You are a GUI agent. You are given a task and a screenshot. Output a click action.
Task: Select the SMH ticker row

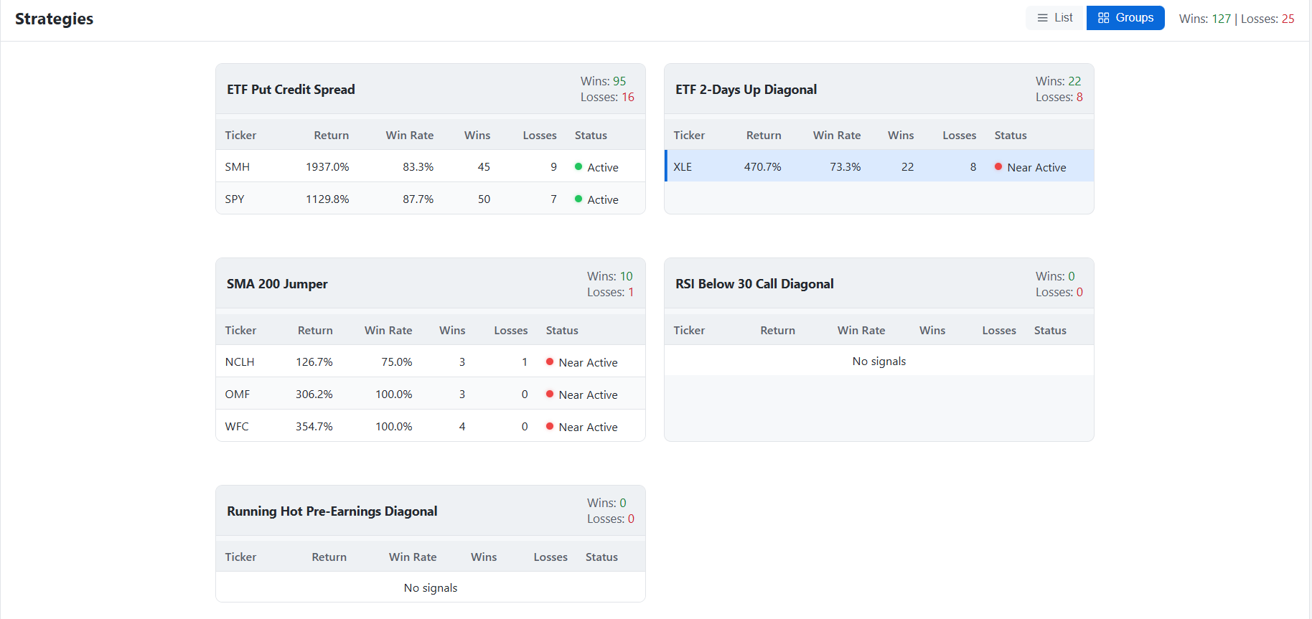[431, 166]
